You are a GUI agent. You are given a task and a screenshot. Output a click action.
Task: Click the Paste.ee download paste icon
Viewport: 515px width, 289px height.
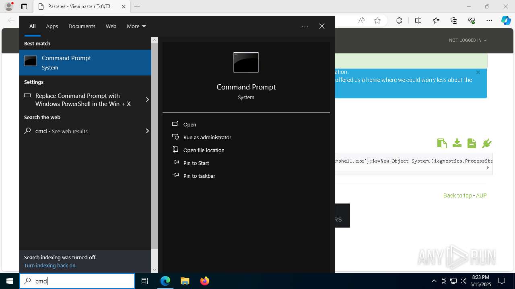[x=457, y=143]
